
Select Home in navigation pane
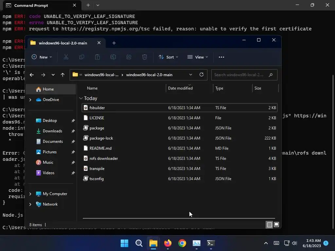point(51,89)
